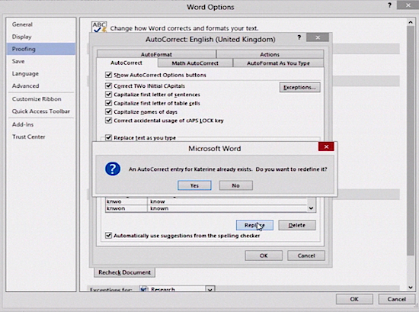Click the ABC proofing checkmark icon

tap(99, 27)
